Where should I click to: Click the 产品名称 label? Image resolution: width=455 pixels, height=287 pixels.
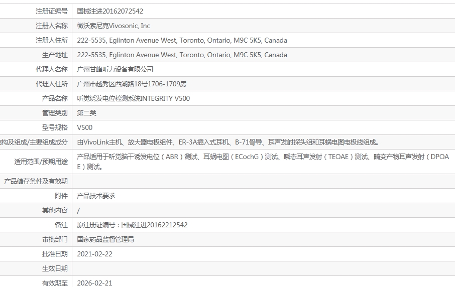(55, 98)
